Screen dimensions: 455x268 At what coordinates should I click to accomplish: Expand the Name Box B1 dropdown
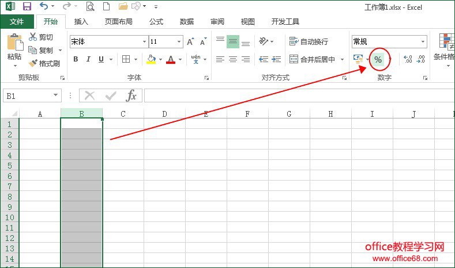[55, 95]
